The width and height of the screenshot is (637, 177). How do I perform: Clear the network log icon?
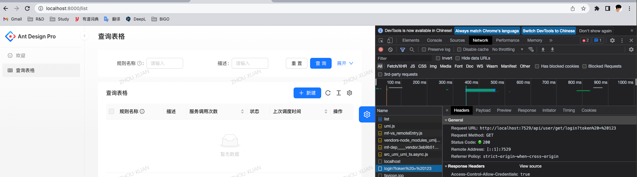pyautogui.click(x=390, y=49)
